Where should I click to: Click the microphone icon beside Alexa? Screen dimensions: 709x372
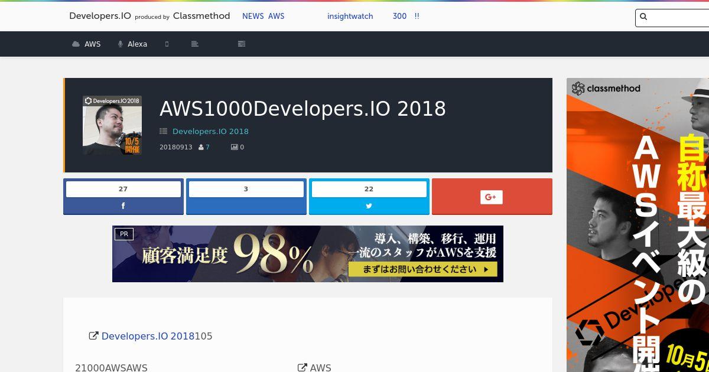tap(121, 44)
